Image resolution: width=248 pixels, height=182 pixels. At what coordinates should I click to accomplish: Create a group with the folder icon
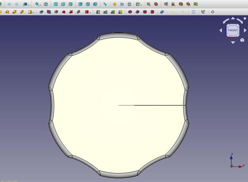coord(122,4)
